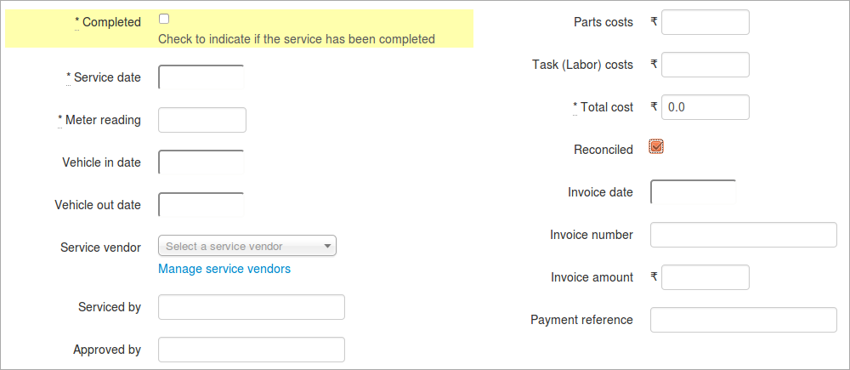
Task: Open the Service vendor dropdown
Action: point(247,246)
